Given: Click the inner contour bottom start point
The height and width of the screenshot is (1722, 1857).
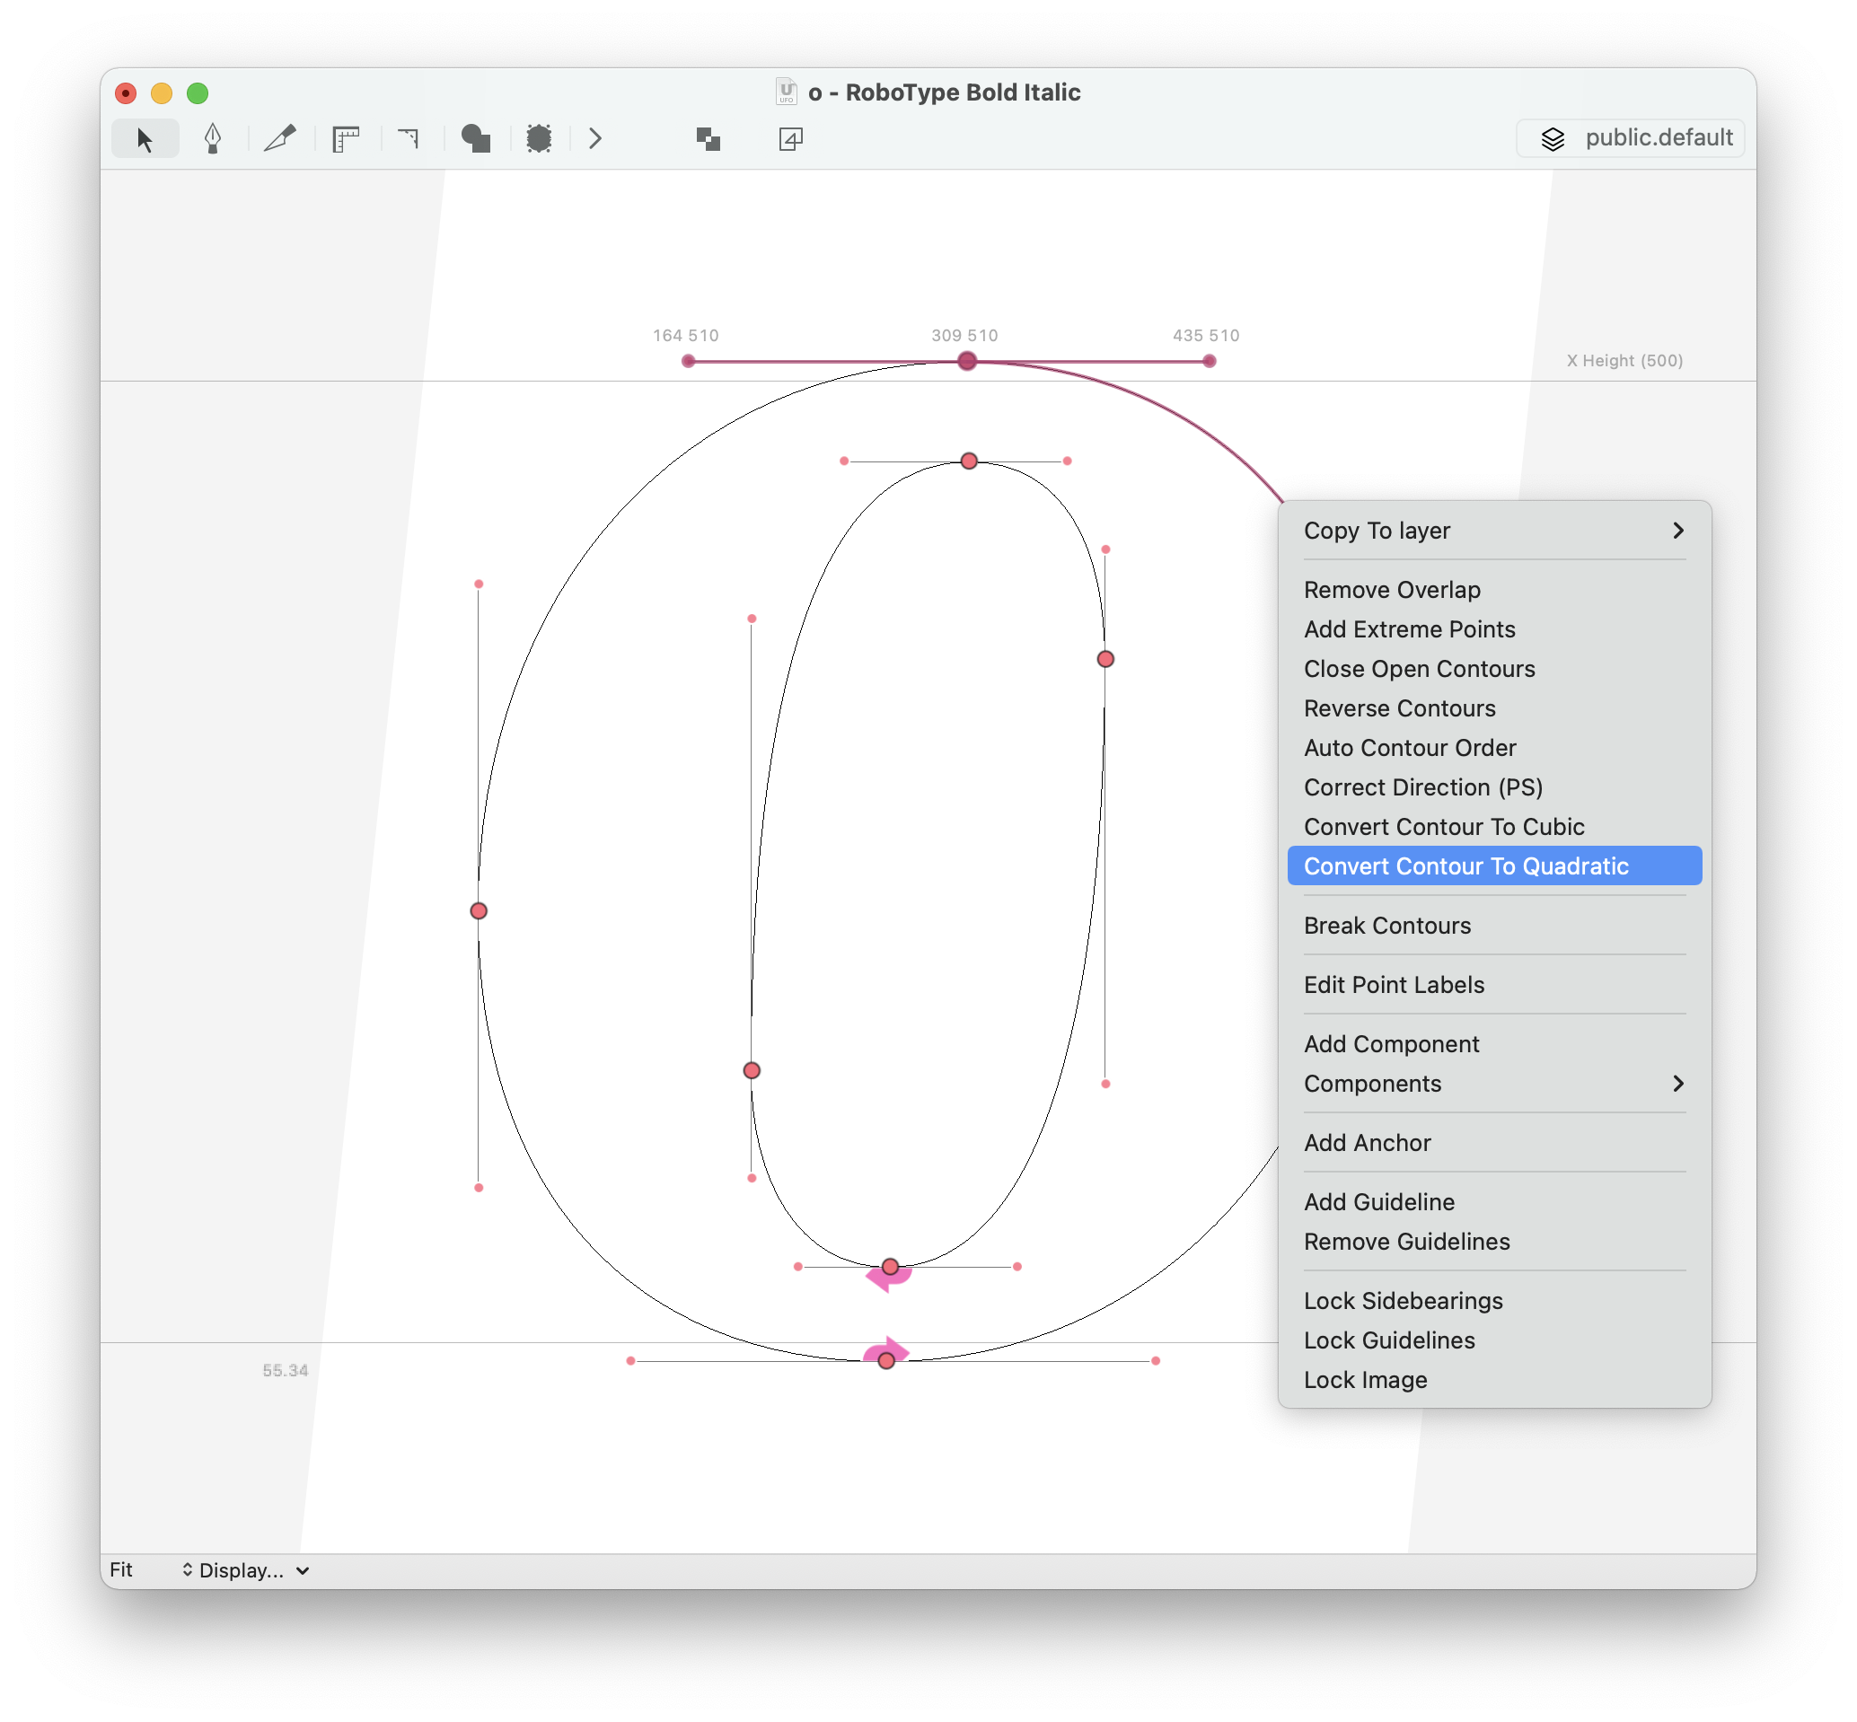Looking at the screenshot, I should pyautogui.click(x=891, y=1266).
